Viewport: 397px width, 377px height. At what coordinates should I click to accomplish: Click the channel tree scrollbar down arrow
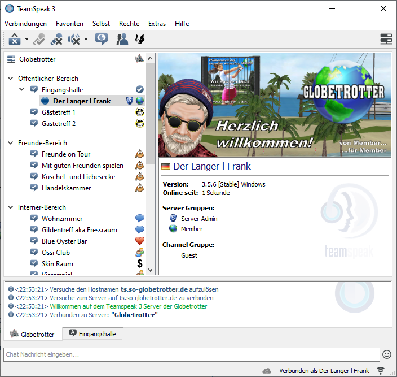click(150, 270)
